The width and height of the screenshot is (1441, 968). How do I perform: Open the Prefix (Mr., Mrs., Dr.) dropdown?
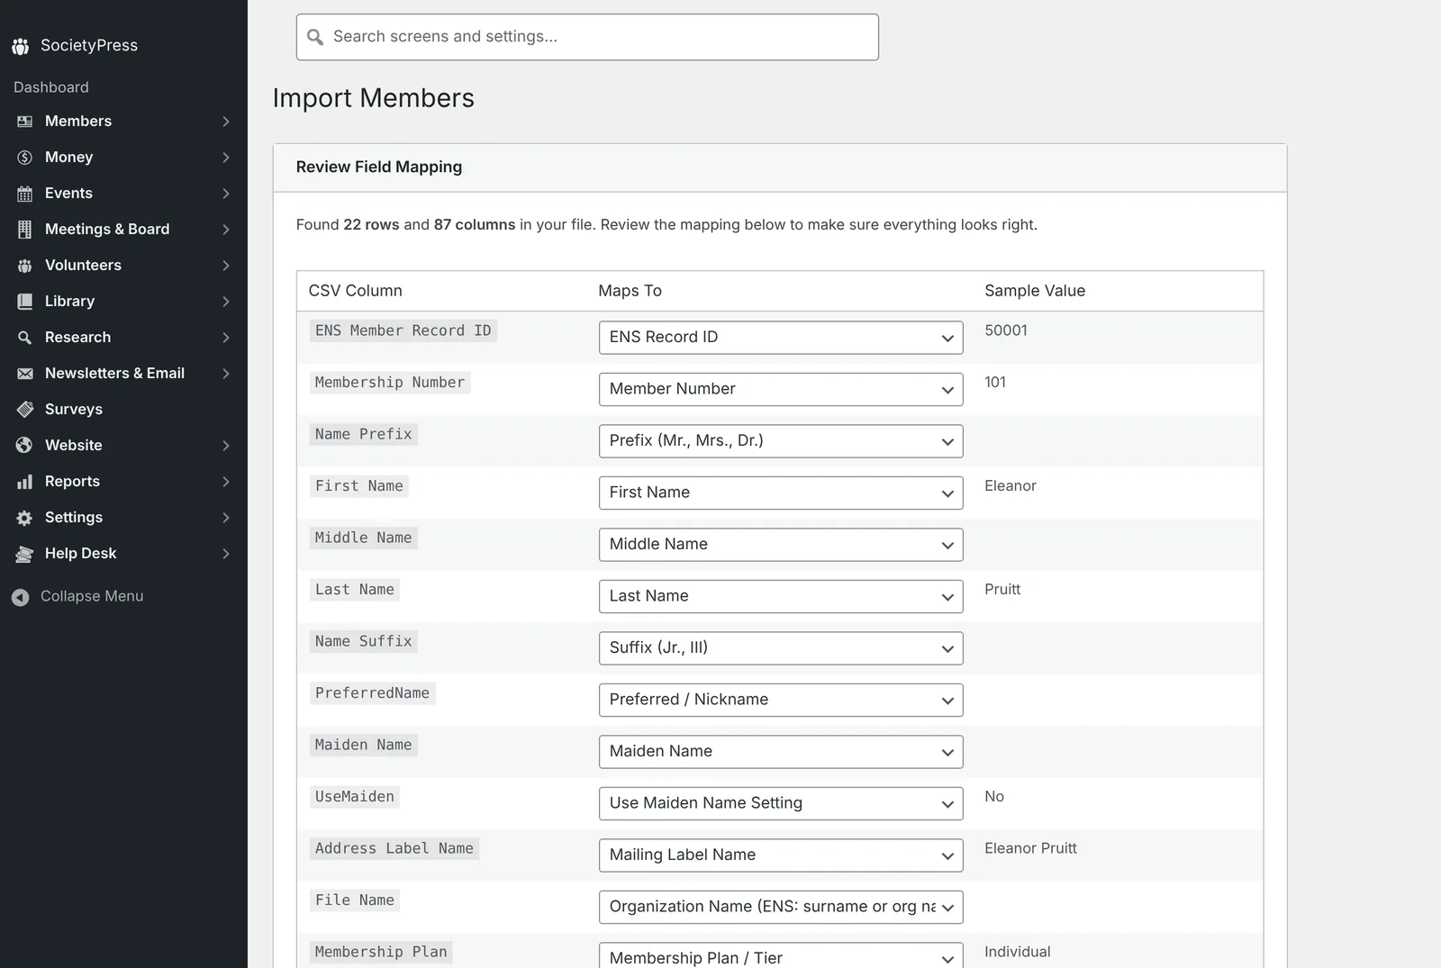[781, 441]
